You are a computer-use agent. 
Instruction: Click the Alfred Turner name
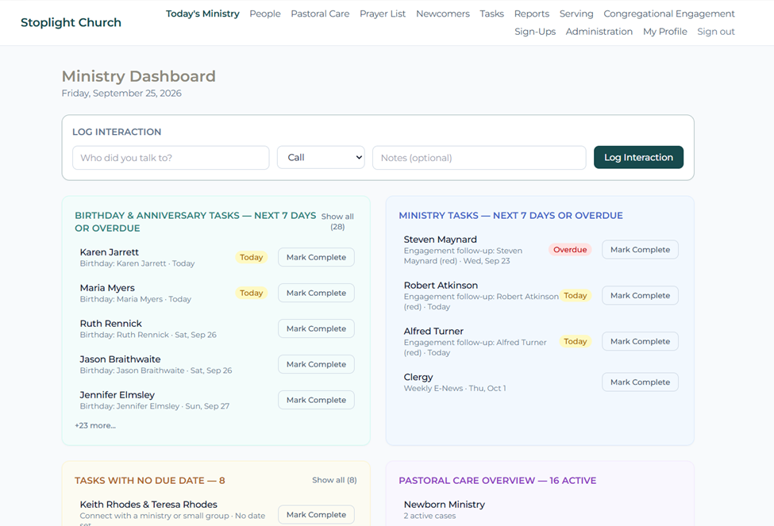click(433, 331)
